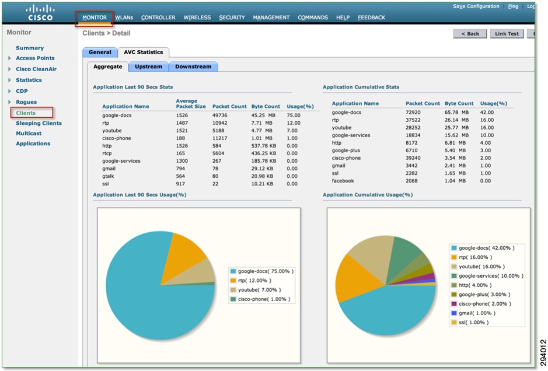Open CDP in sidebar
The height and width of the screenshot is (371, 548).
coord(22,91)
